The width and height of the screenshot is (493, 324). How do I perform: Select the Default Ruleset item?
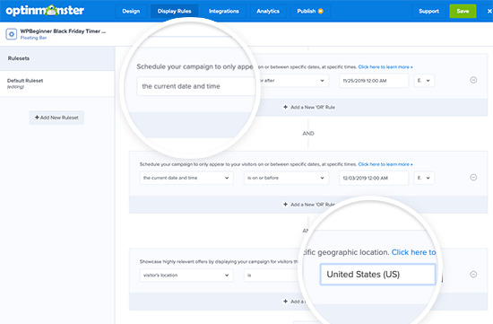pos(57,83)
